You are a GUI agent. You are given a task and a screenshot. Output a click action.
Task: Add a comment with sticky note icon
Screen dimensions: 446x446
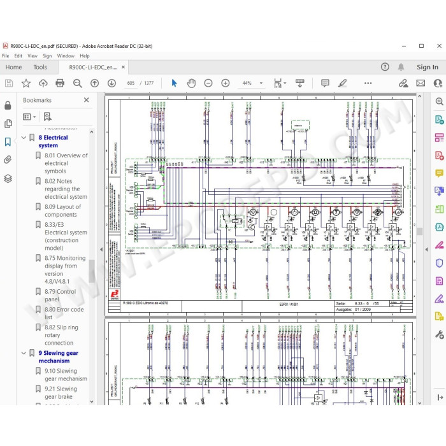(x=325, y=83)
